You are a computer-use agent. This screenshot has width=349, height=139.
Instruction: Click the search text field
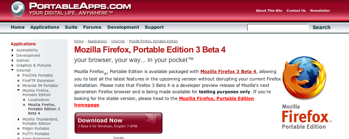pyautogui.click(x=278, y=27)
